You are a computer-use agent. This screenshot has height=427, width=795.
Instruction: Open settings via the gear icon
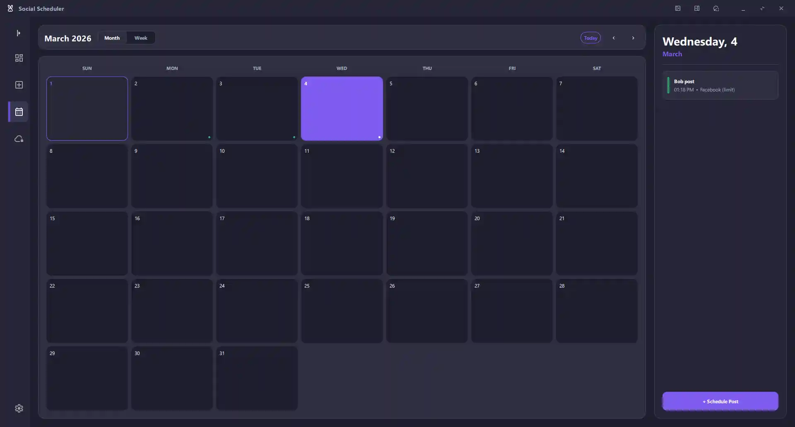click(x=19, y=408)
